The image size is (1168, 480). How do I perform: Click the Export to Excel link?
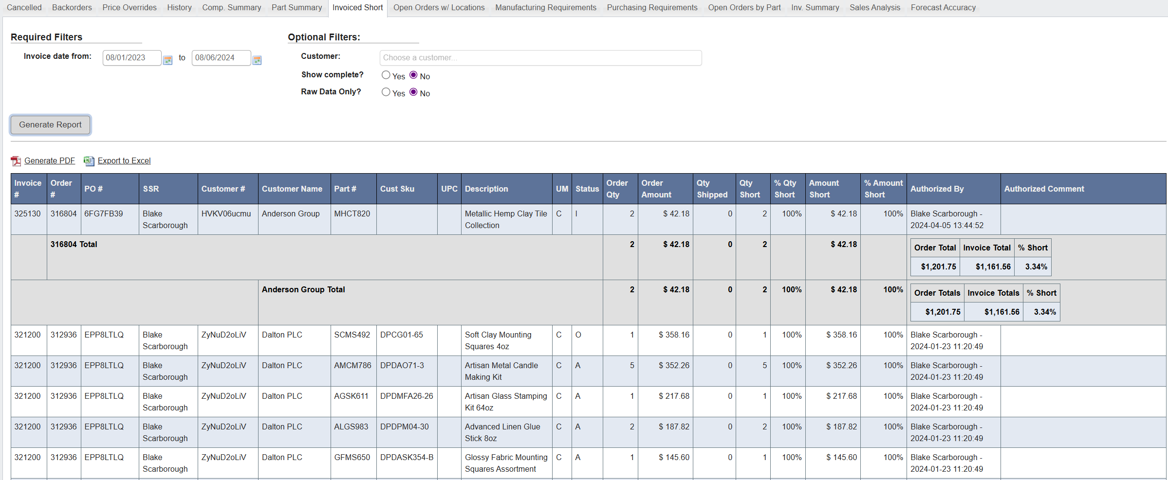[124, 160]
